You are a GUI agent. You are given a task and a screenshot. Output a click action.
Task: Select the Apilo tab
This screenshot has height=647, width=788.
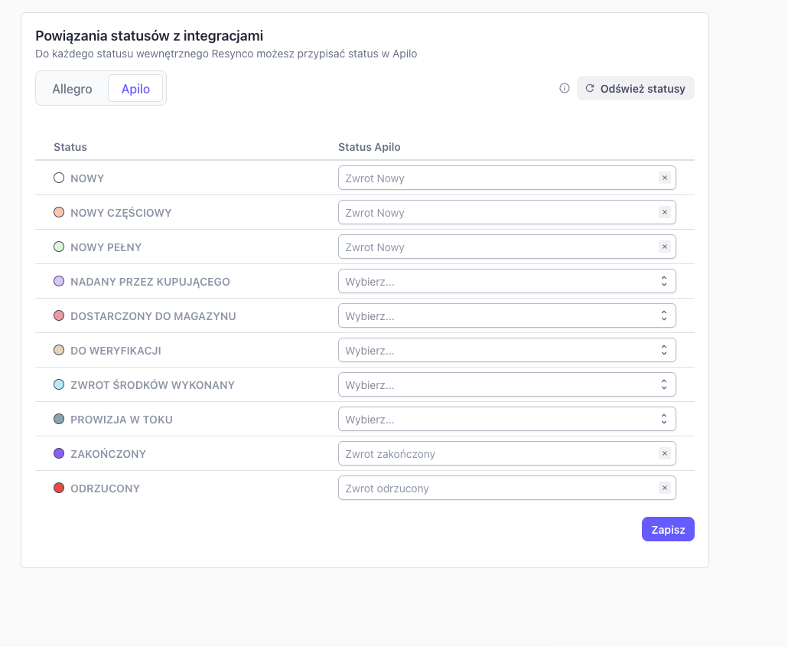135,89
